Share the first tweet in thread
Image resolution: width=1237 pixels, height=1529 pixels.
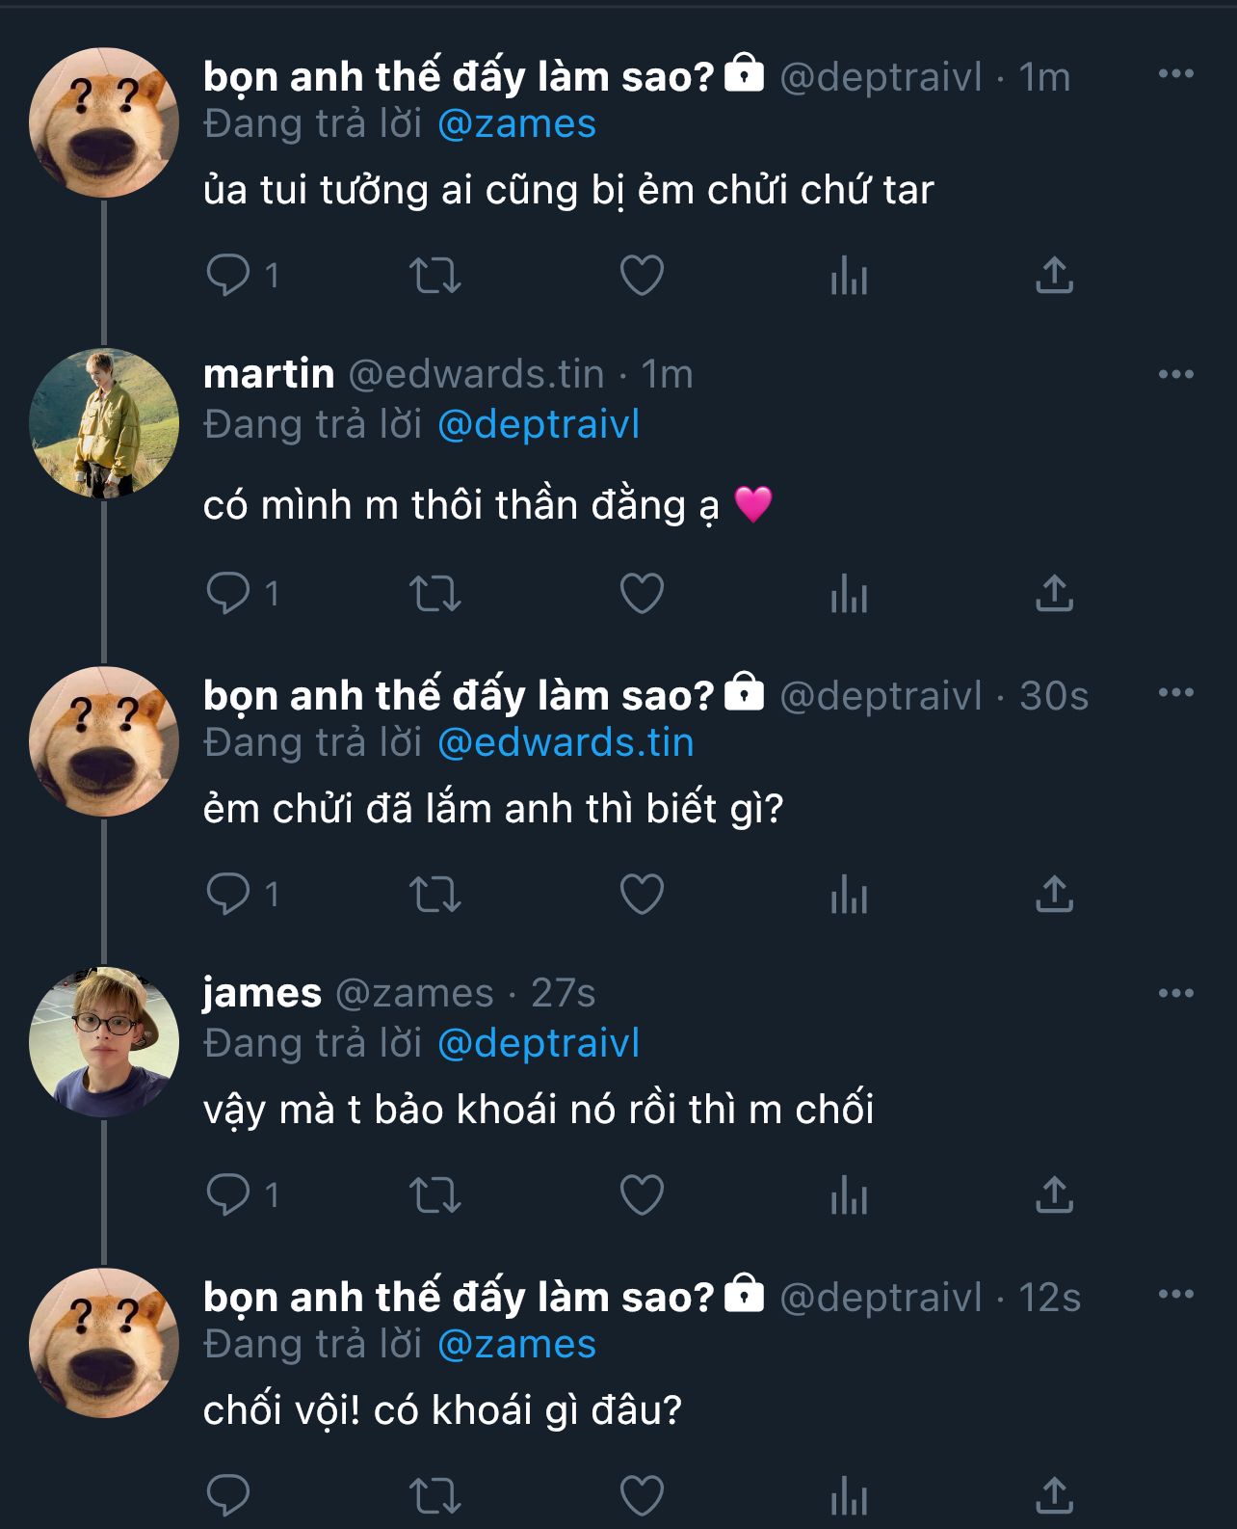pos(1054,276)
